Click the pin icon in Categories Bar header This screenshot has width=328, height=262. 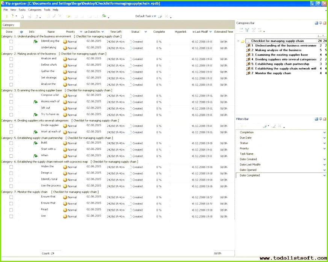(320, 23)
